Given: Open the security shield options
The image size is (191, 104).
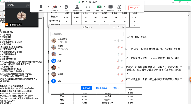Looking at the screenshot, I should pos(66,8).
